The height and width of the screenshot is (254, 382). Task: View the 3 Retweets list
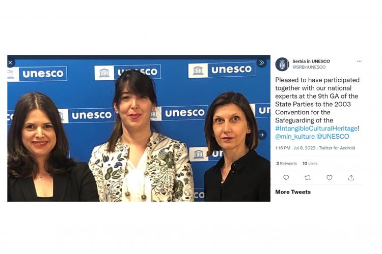coord(286,164)
